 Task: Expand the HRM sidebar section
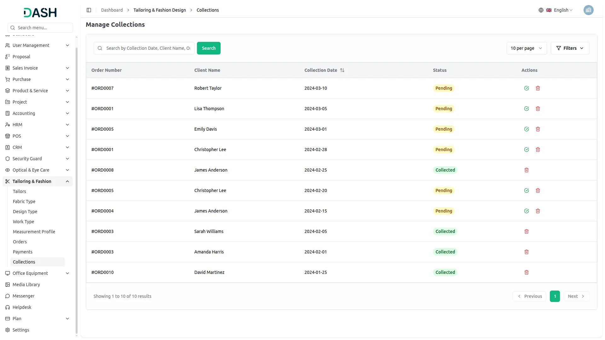pos(37,125)
